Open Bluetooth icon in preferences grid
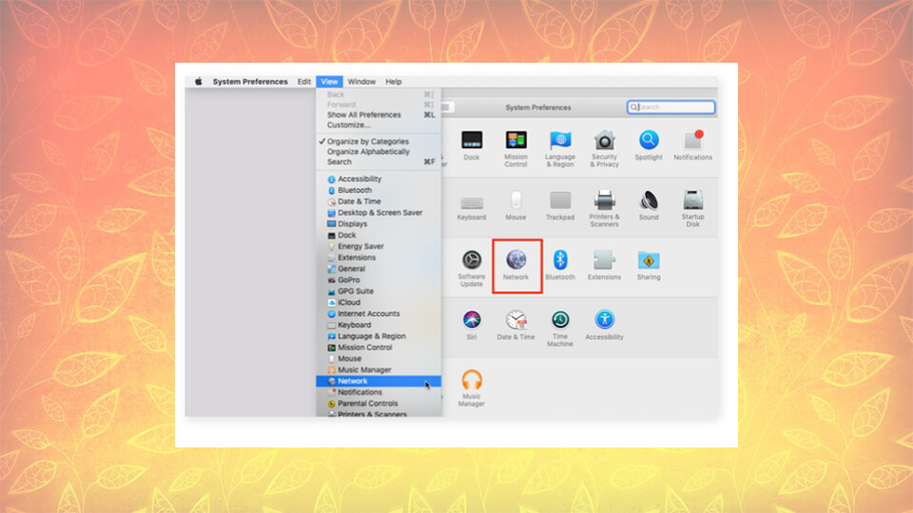 [x=560, y=260]
